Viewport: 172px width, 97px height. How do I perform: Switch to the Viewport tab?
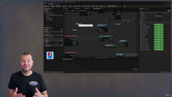pos(66,8)
